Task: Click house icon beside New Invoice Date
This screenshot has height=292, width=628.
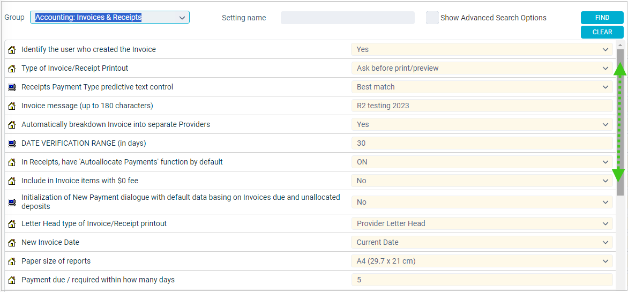Action: click(12, 242)
